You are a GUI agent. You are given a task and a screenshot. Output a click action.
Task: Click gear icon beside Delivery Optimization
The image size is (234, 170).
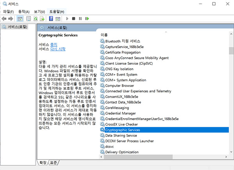(102, 152)
